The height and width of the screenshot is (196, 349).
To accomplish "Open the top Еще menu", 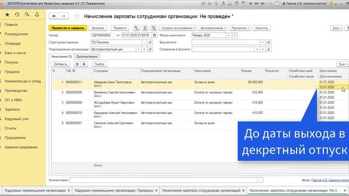I will click(x=336, y=28).
